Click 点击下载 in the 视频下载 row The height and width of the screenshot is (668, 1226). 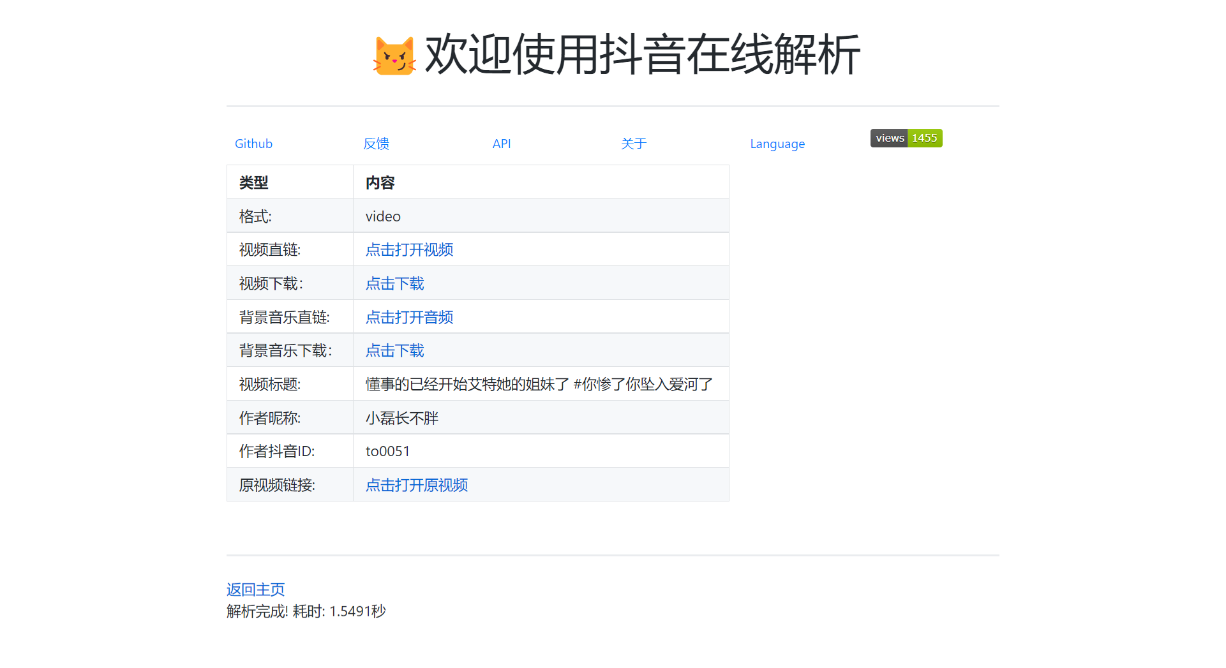(394, 283)
